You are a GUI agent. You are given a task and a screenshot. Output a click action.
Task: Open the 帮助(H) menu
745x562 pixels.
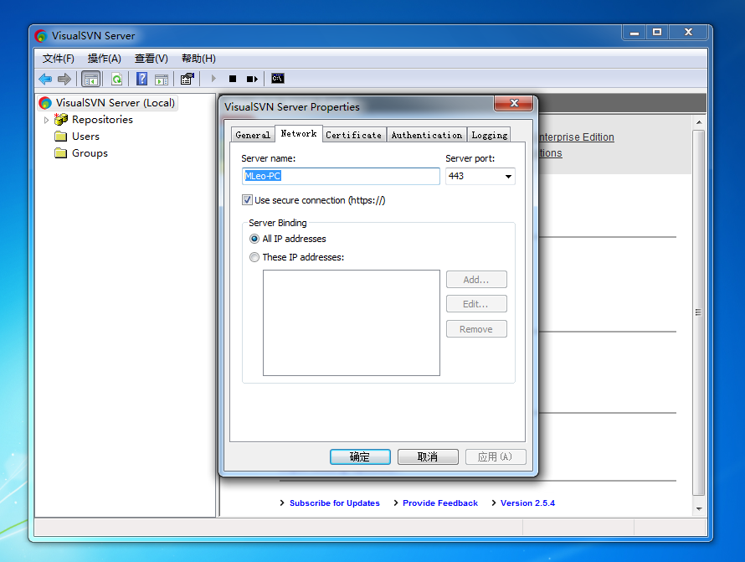pos(198,59)
